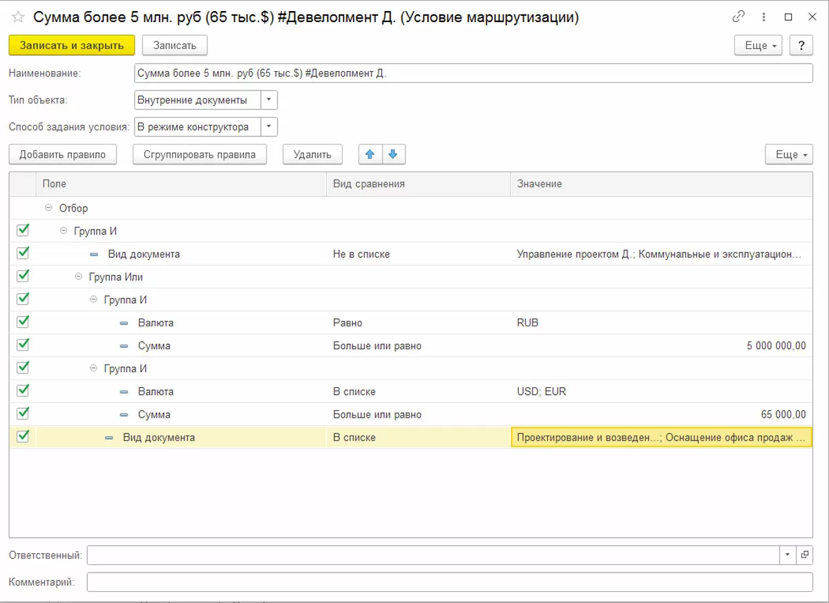
Task: Uncheck the highlighted Вид документа 'В списке' rule
Action: pos(23,436)
